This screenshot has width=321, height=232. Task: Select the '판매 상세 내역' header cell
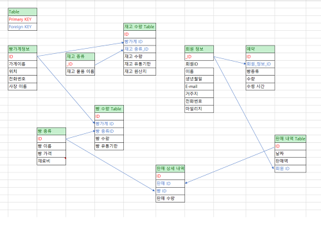pyautogui.click(x=170, y=169)
